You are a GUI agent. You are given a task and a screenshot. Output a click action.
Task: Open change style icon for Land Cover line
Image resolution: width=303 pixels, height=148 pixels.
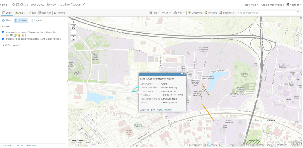coord(15,35)
